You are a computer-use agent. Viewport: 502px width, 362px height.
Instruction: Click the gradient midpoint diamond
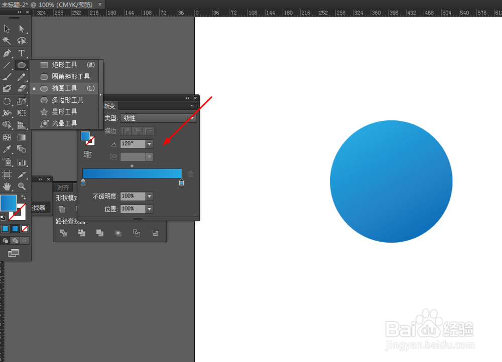tap(132, 166)
